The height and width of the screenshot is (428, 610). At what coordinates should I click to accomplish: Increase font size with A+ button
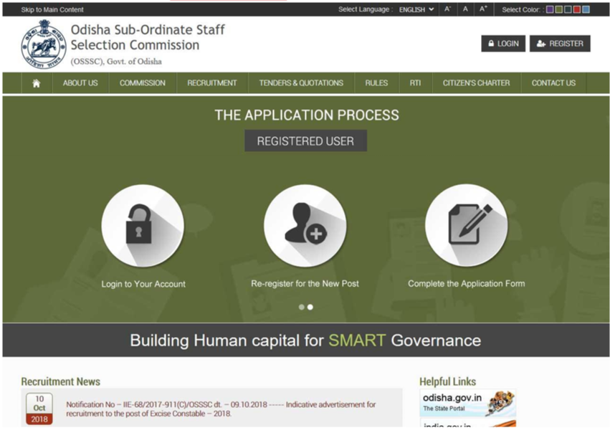(483, 9)
